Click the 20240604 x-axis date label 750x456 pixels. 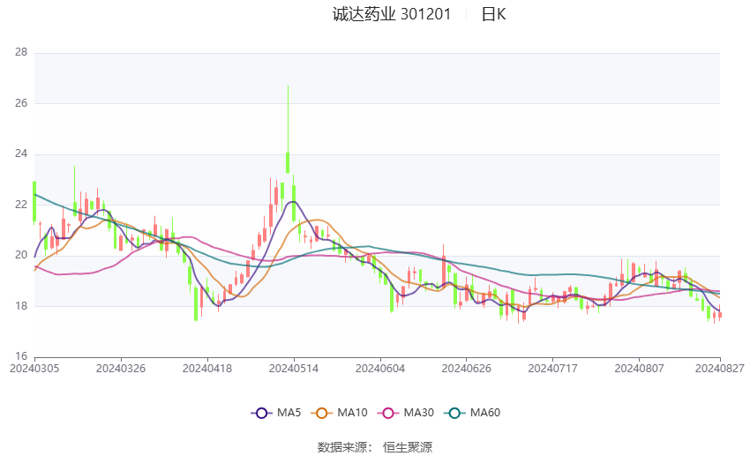(x=380, y=369)
